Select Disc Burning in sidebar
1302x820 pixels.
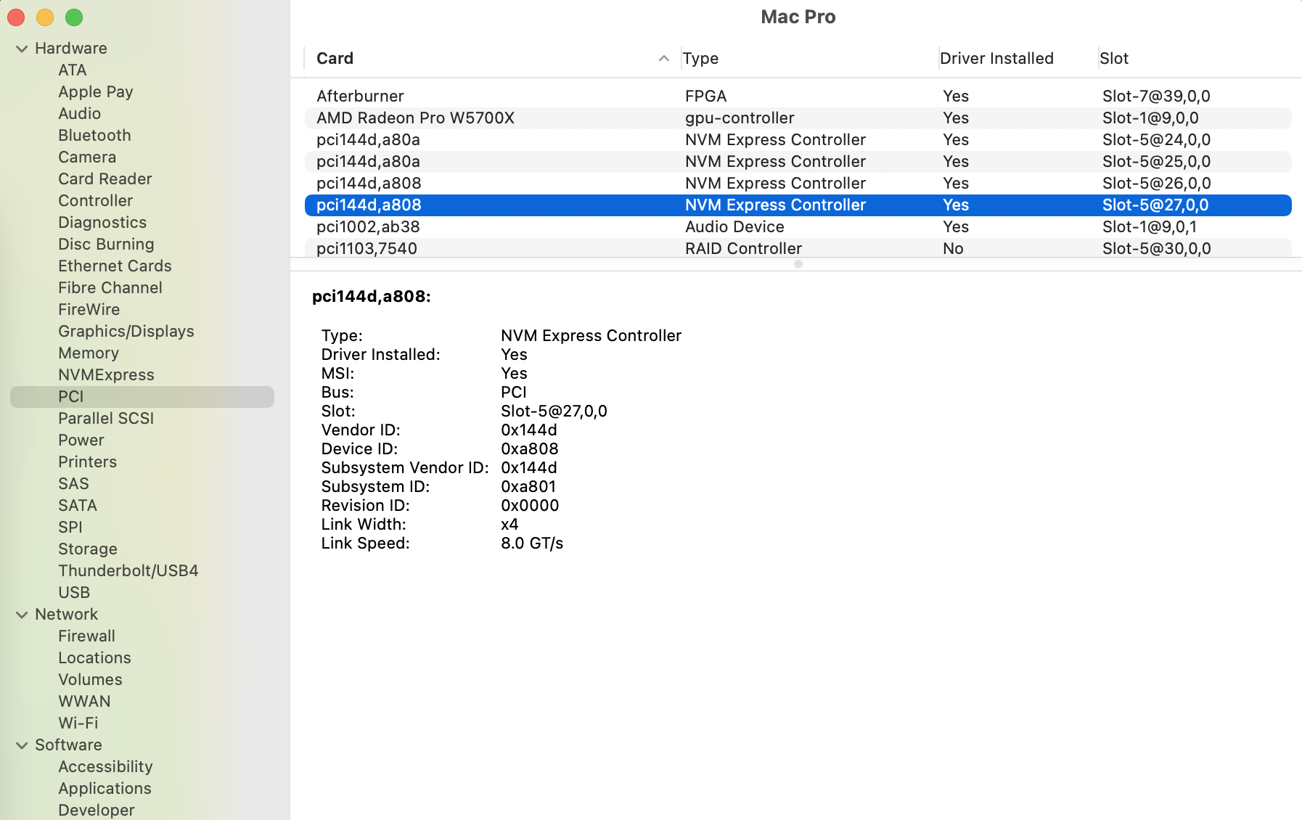tap(106, 245)
